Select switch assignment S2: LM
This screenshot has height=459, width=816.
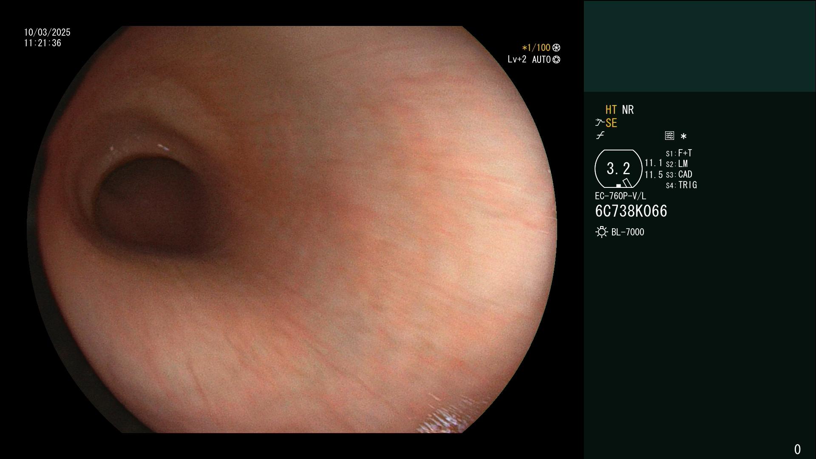[677, 164]
